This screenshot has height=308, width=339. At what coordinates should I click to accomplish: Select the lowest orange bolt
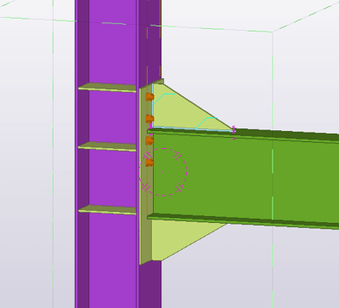tap(150, 163)
